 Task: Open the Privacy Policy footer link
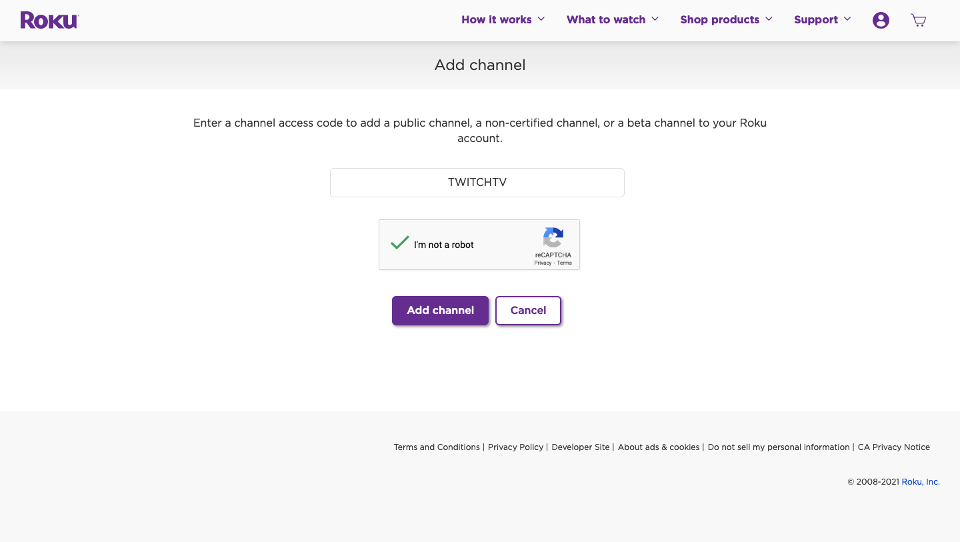515,447
